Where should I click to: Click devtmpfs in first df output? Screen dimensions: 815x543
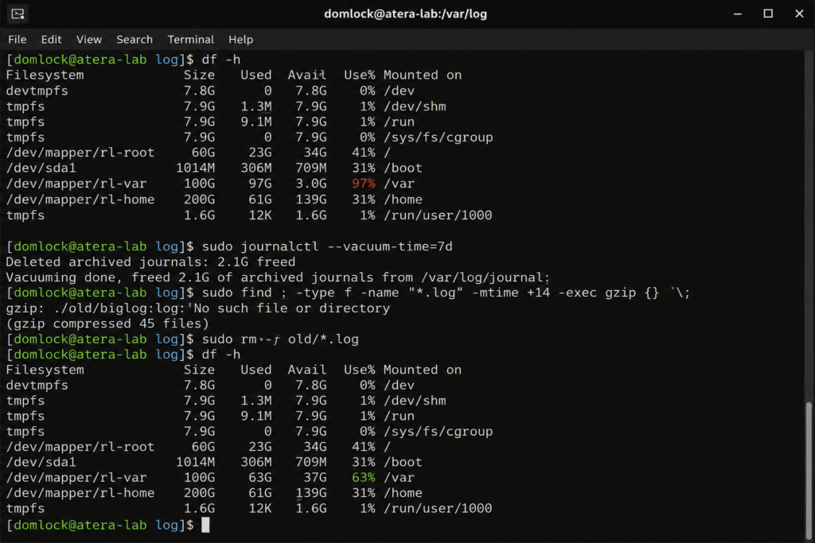(x=37, y=91)
